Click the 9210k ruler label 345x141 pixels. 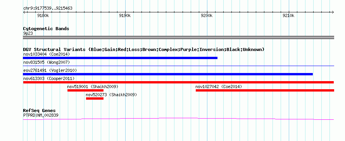coord(288,16)
